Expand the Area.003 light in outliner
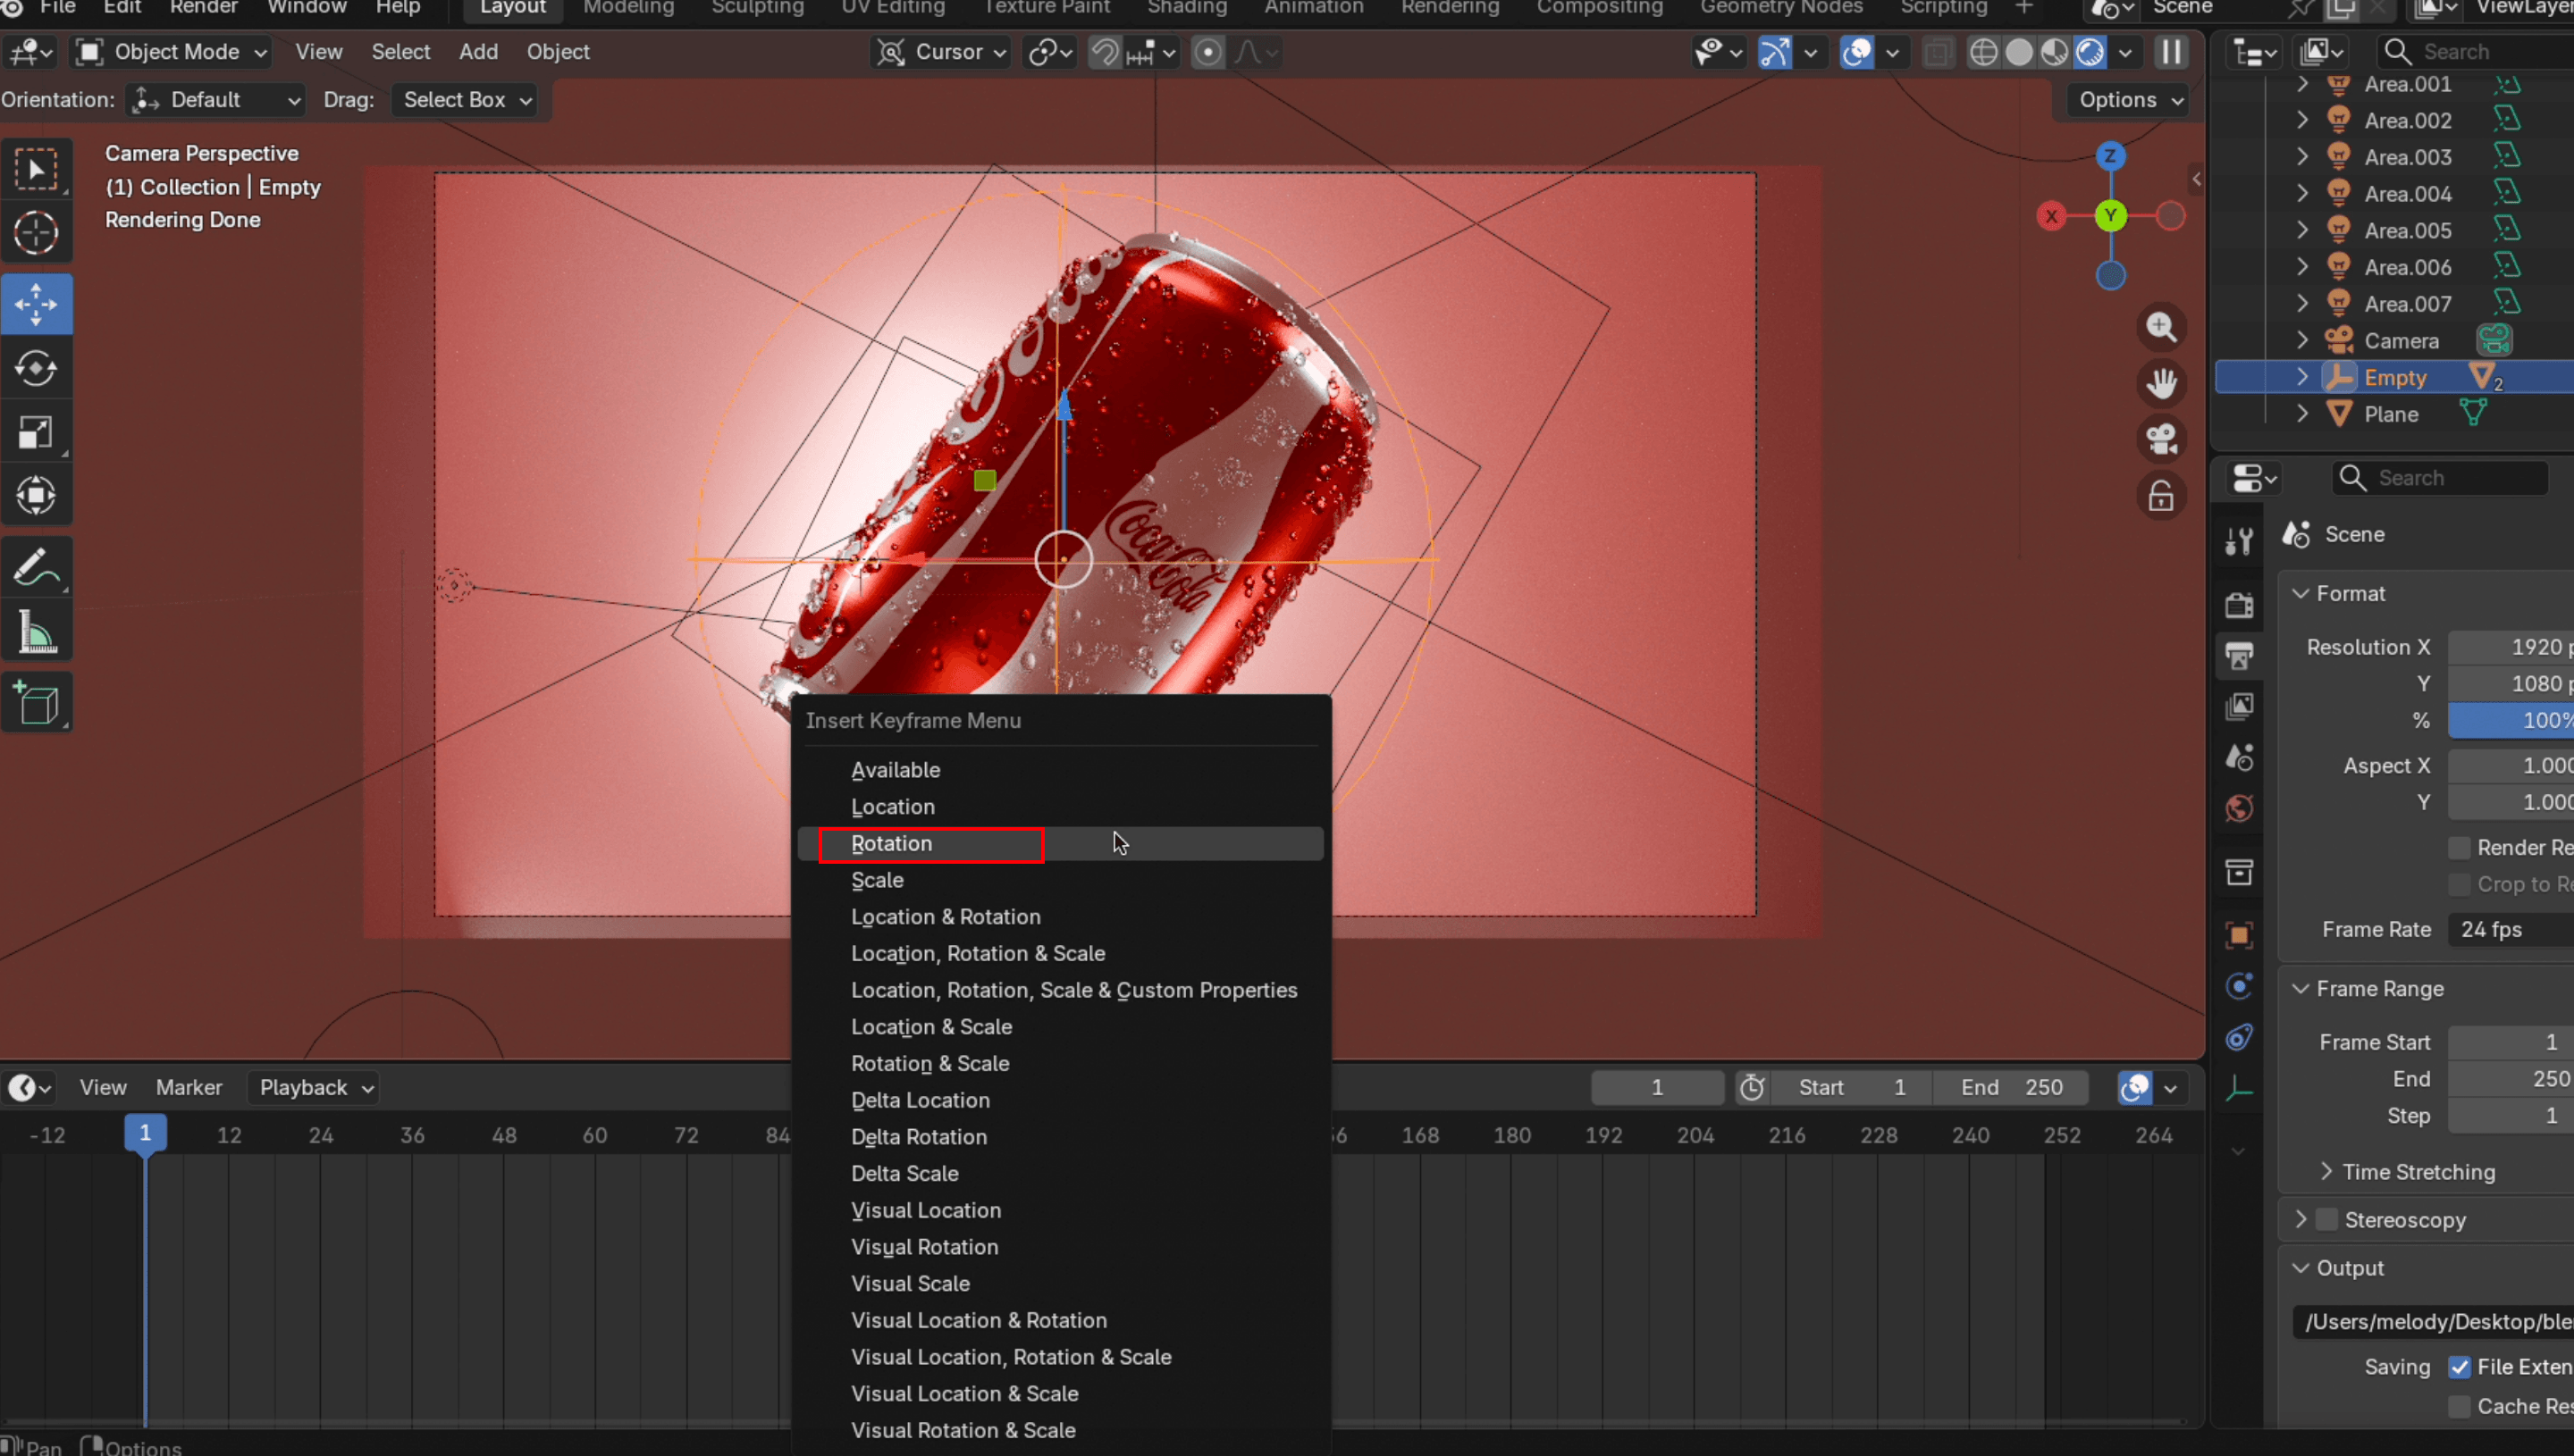The image size is (2574, 1456). click(2302, 157)
